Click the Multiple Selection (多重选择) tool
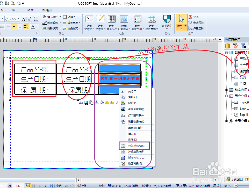 (196, 28)
